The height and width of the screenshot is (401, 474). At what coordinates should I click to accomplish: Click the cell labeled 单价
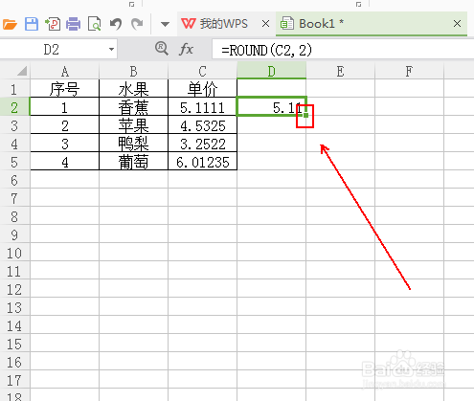coord(202,89)
